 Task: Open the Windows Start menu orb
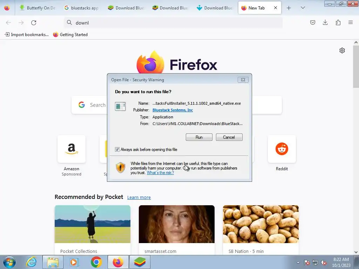point(9,262)
